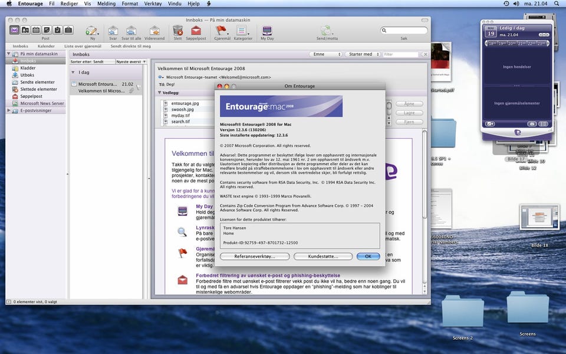Open the Melding menu
The width and height of the screenshot is (566, 354).
click(x=106, y=4)
